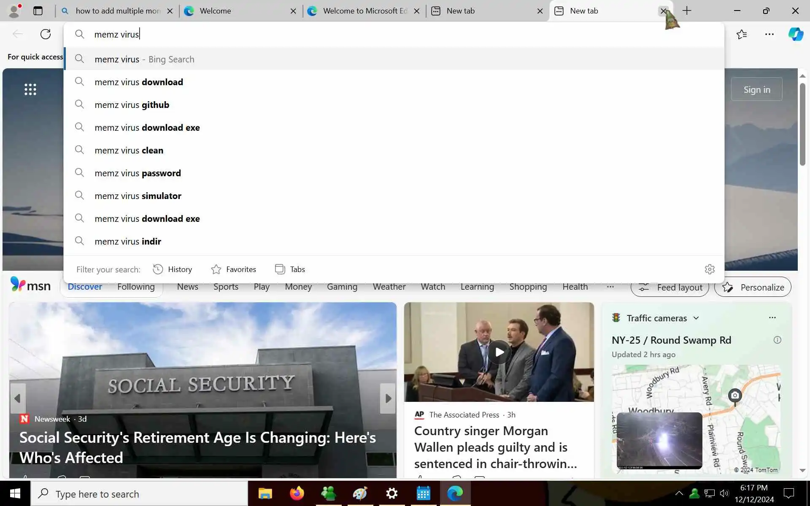The image size is (810, 506).
Task: Open the Edge settings and more menu
Action: tap(769, 34)
